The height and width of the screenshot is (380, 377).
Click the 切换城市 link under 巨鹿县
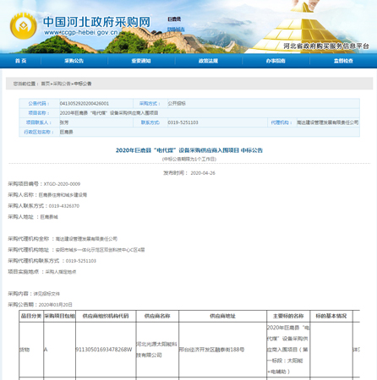click(x=176, y=30)
